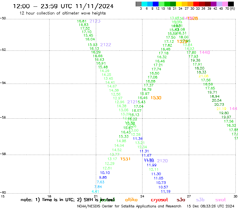Click the gray 3 ft legend swatch
238x209 pixels.
click(139, 4)
